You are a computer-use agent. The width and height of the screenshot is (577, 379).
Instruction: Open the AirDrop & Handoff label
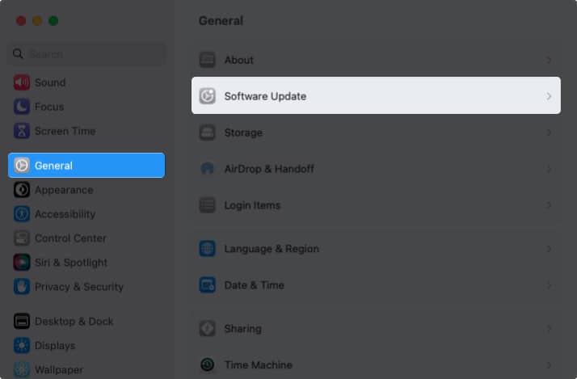[x=269, y=169]
